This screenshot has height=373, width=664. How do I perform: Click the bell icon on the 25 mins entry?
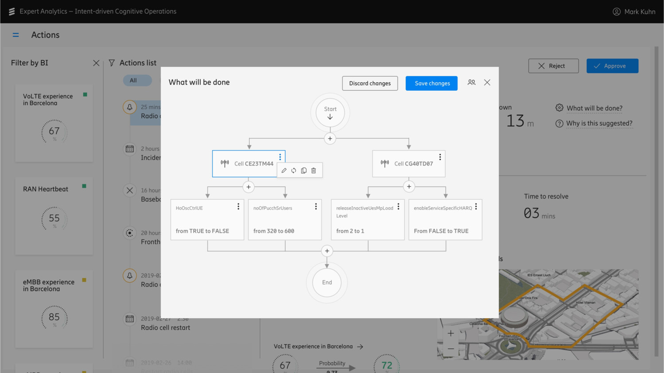point(129,107)
